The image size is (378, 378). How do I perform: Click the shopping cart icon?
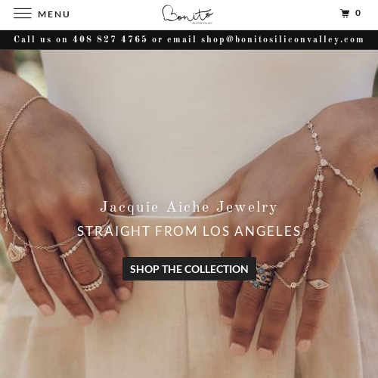[x=345, y=13]
